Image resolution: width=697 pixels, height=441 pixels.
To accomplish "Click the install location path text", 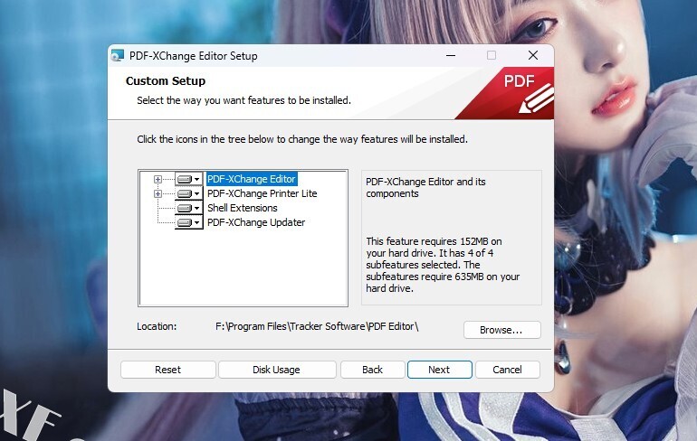I will point(317,326).
